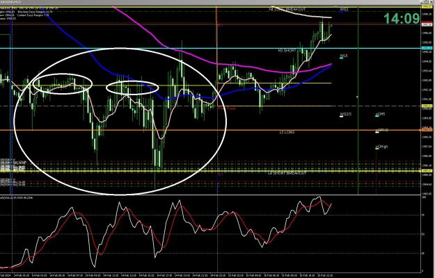This screenshot has width=435, height=278.
Task: Click the cyan price tag on the price axis
Action: click(427, 48)
